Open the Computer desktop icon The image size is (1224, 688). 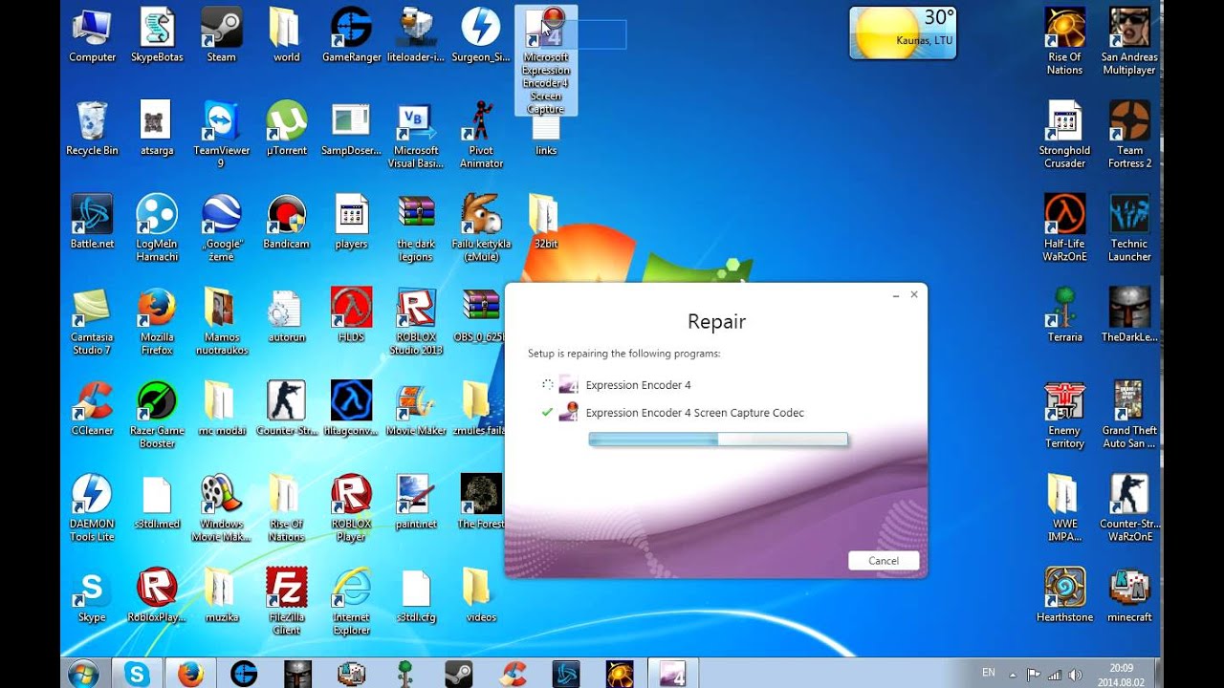point(92,35)
